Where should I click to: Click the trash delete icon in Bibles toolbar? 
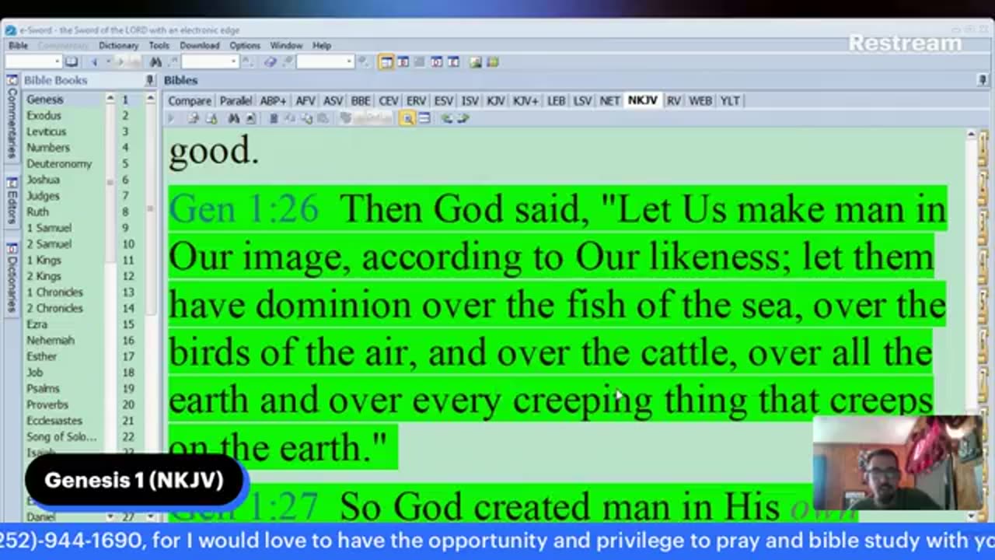click(274, 118)
